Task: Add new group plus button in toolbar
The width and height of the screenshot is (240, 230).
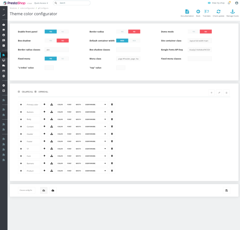Action: coord(211,93)
